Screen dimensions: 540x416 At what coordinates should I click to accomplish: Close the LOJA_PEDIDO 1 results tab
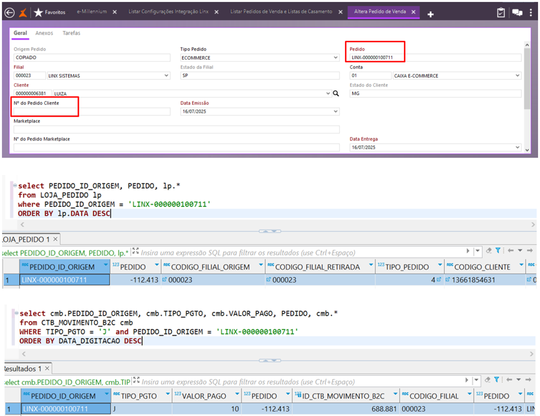55,239
